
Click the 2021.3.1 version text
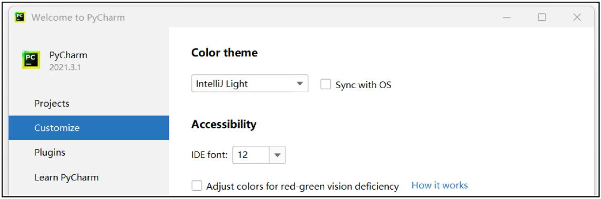[64, 68]
